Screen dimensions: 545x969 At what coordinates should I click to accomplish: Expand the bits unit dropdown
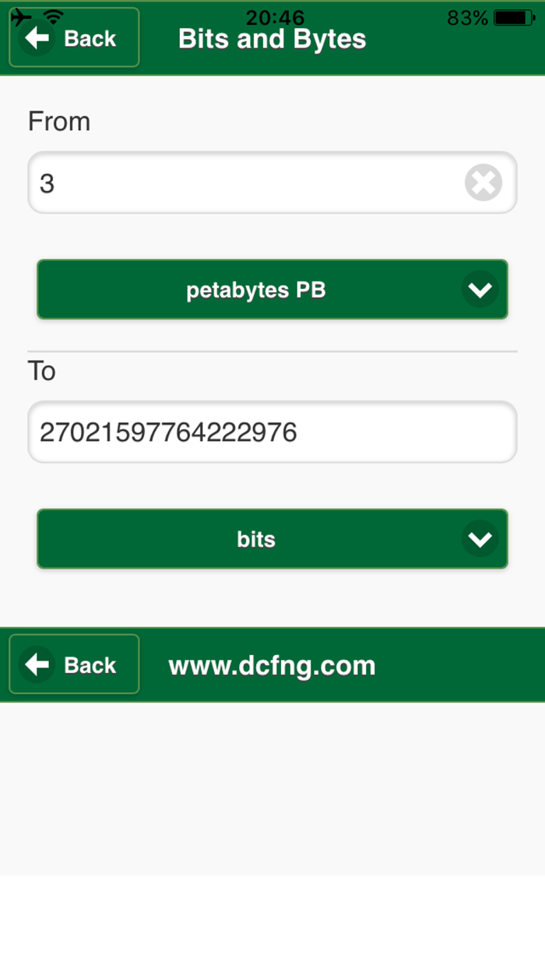256,539
